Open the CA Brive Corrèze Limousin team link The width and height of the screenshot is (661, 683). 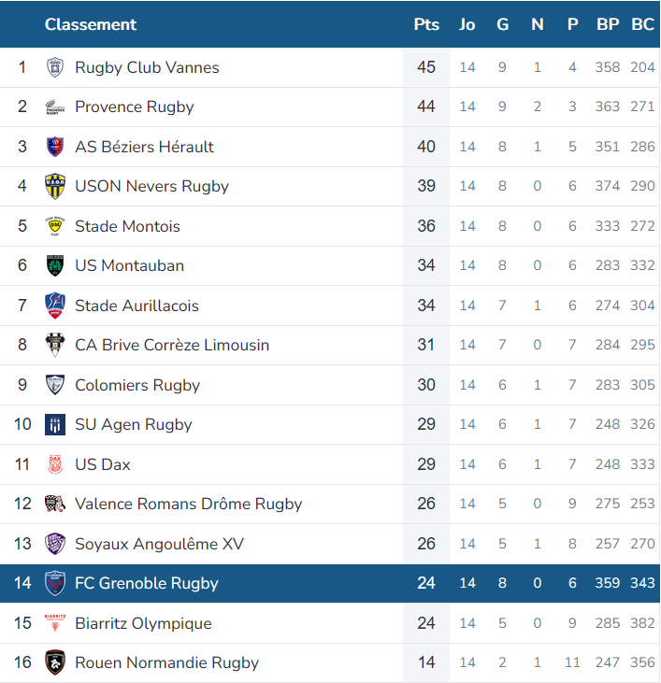(x=172, y=345)
